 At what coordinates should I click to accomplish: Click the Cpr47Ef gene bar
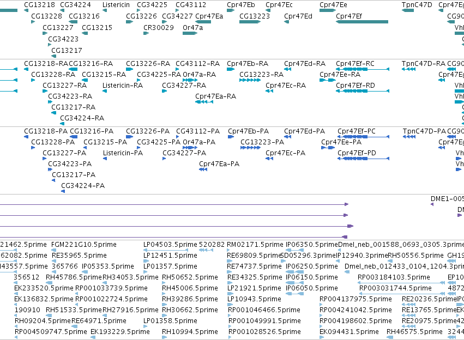[362, 22]
